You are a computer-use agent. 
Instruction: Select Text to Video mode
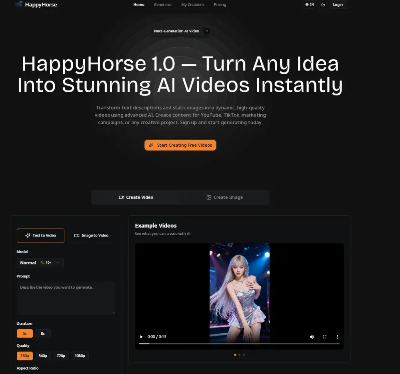tap(40, 235)
